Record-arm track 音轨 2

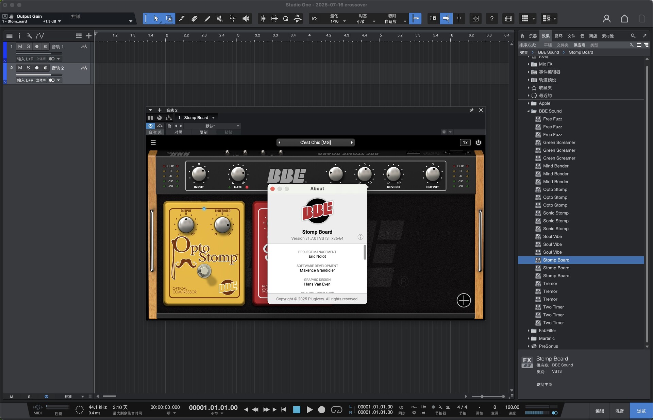[37, 68]
